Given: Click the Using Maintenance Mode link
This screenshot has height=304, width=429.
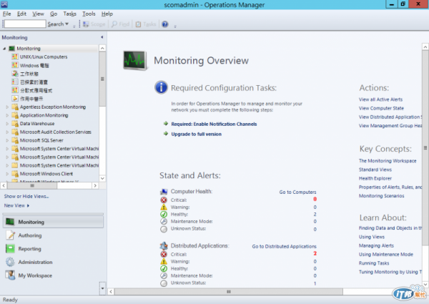Looking at the screenshot, I should pos(386,254).
